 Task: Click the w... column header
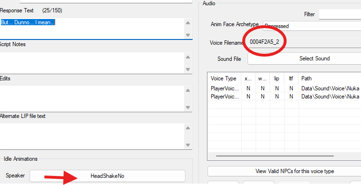coord(262,78)
